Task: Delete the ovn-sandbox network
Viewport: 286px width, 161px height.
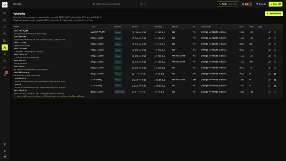Action: 275,80
